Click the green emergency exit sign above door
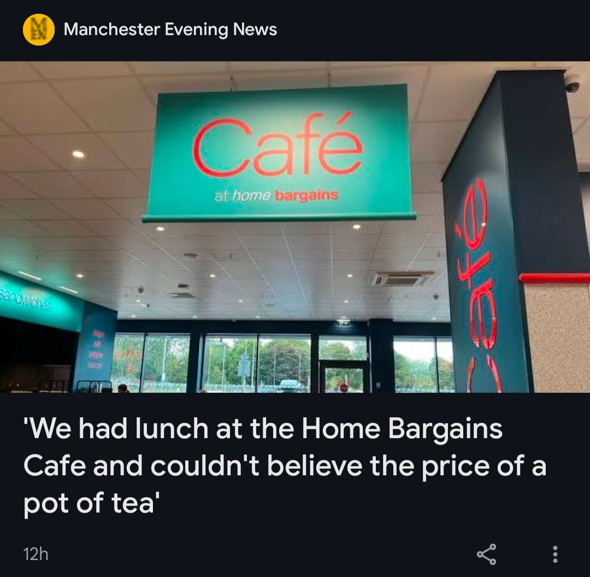 click(343, 322)
